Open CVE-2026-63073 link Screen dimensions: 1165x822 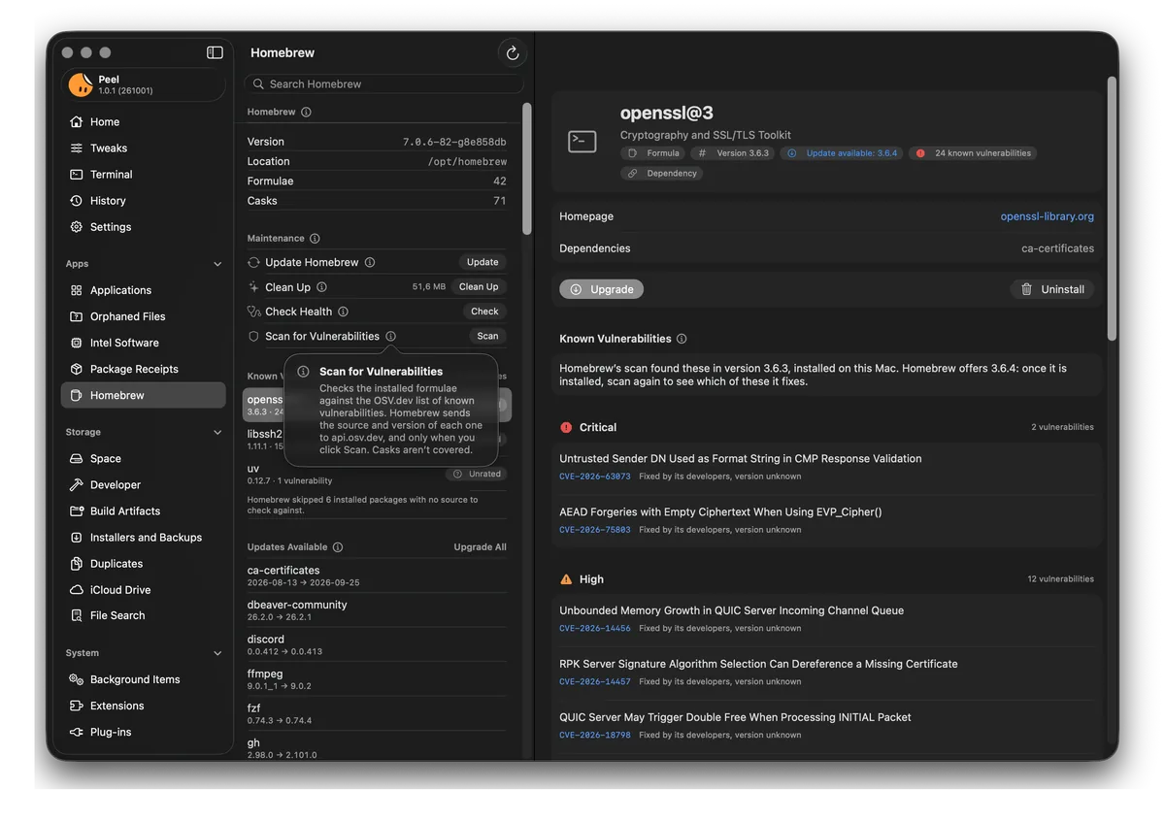pyautogui.click(x=595, y=477)
